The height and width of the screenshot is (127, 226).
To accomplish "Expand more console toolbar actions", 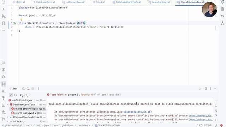I will [216, 120].
